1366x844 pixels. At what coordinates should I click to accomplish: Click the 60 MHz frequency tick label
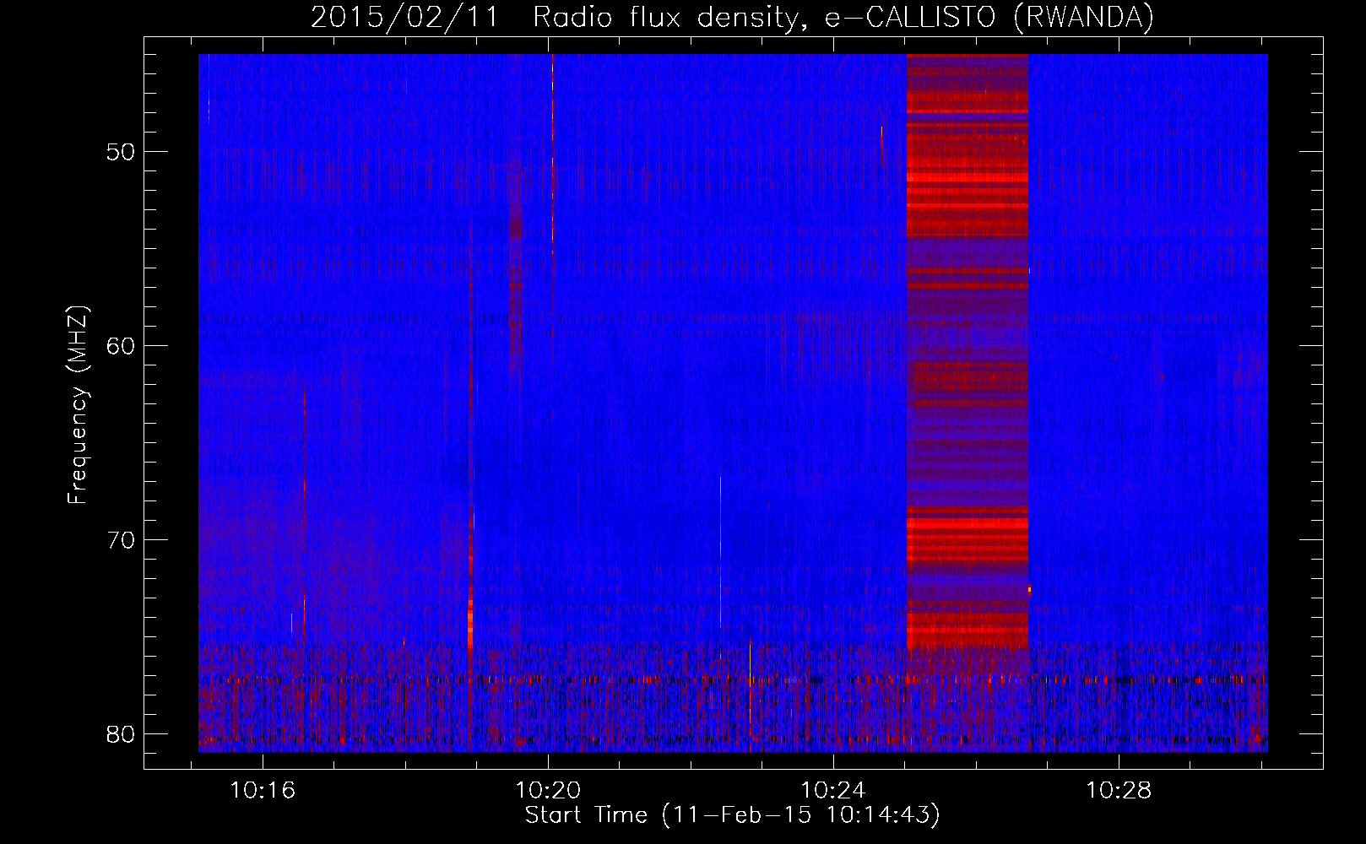[122, 346]
